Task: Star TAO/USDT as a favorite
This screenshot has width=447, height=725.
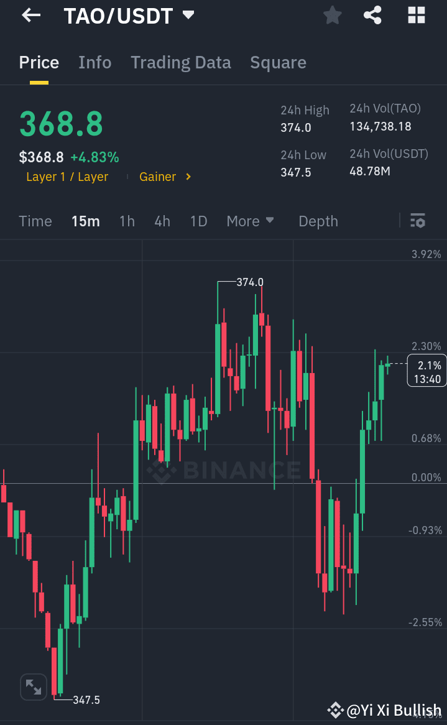Action: pos(332,15)
